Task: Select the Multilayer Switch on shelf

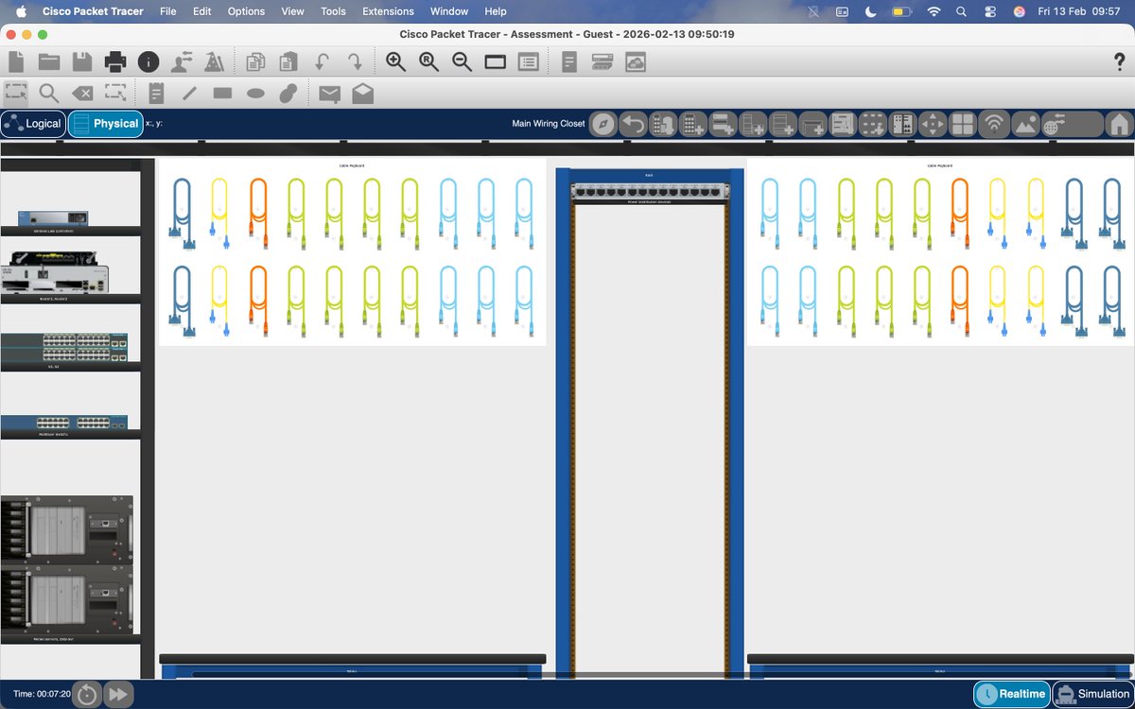Action: (64, 423)
